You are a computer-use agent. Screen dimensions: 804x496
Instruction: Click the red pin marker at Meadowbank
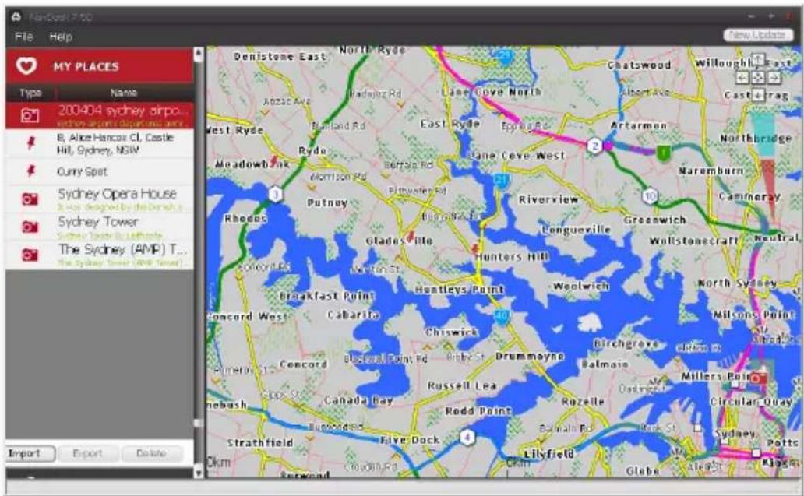[x=275, y=161]
